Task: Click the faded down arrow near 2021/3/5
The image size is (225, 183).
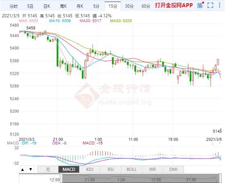Action: [220, 144]
